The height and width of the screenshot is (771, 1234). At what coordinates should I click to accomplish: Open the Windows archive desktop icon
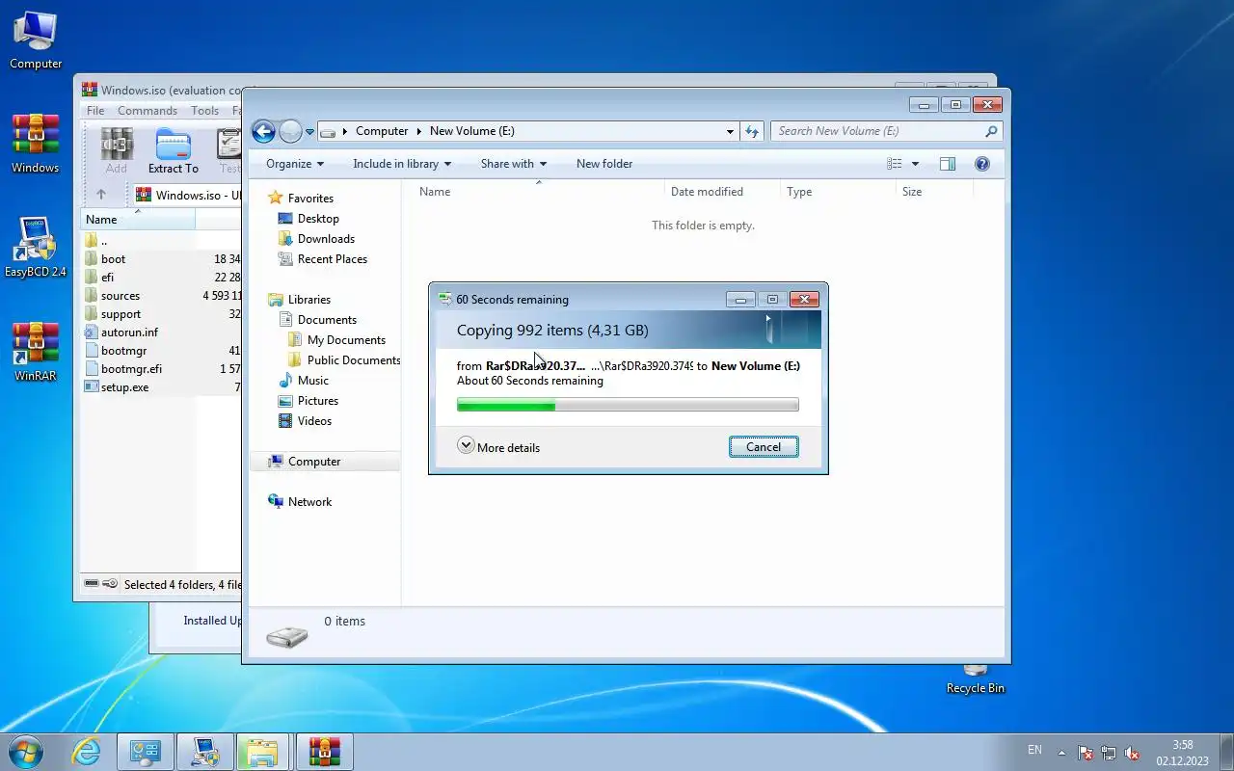pos(36,144)
